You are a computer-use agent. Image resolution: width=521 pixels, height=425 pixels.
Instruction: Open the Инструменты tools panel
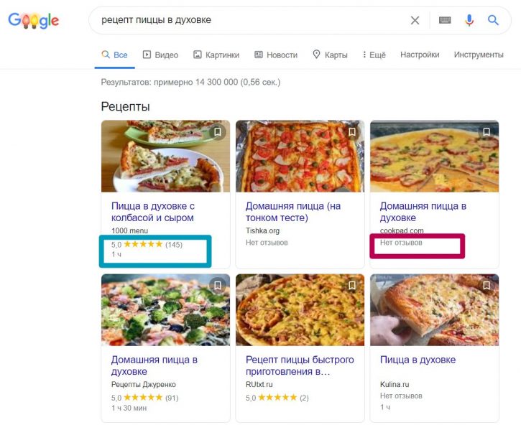(x=479, y=55)
